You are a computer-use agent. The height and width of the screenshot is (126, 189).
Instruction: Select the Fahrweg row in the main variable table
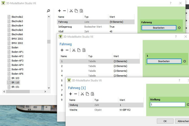(96, 22)
